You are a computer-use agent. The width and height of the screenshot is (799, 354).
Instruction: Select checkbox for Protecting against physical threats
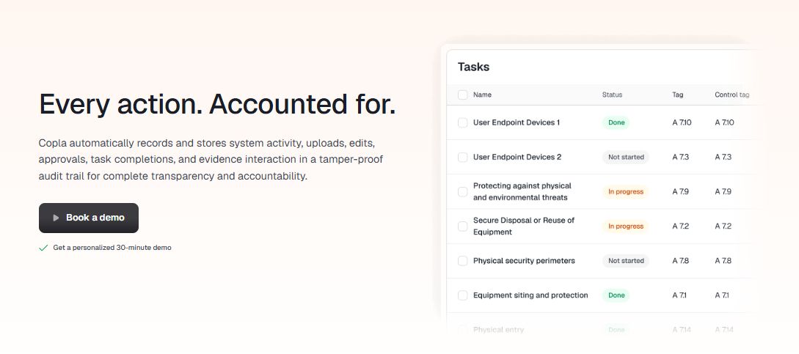(462, 191)
